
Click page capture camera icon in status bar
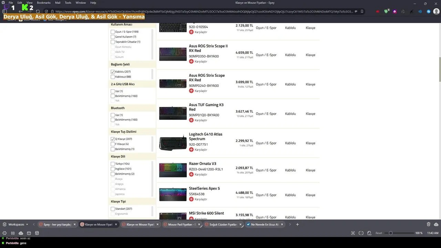coord(353,233)
